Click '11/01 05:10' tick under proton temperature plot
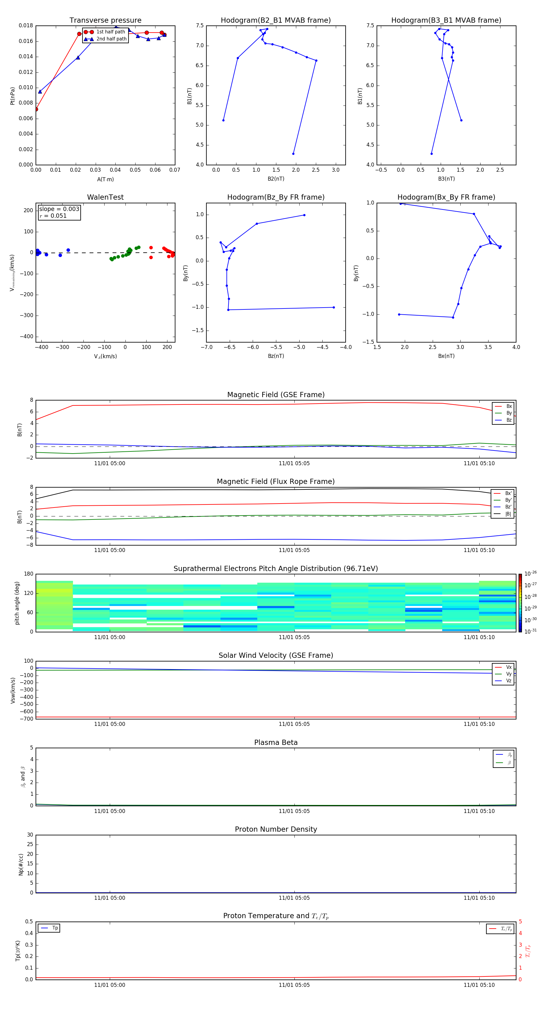552x1012 pixels. (x=479, y=985)
